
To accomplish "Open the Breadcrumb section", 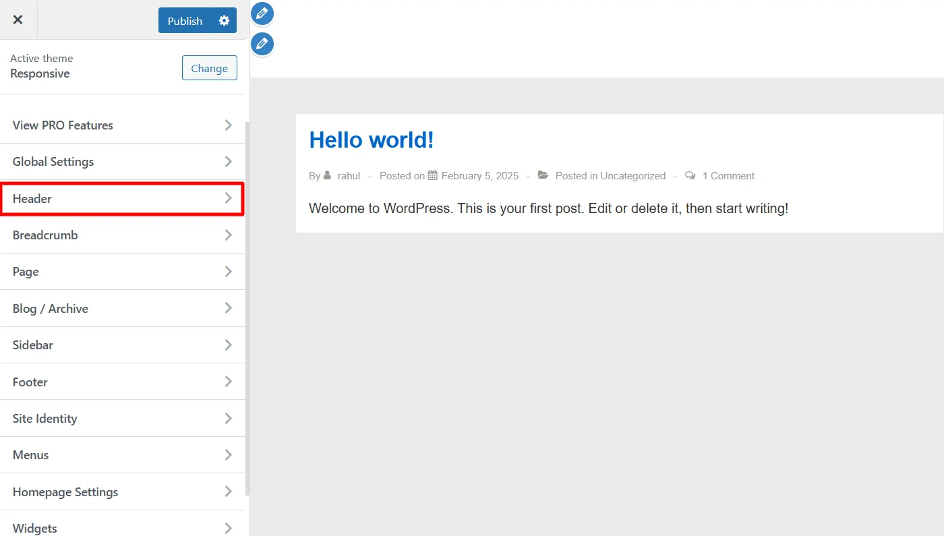I will click(x=123, y=235).
